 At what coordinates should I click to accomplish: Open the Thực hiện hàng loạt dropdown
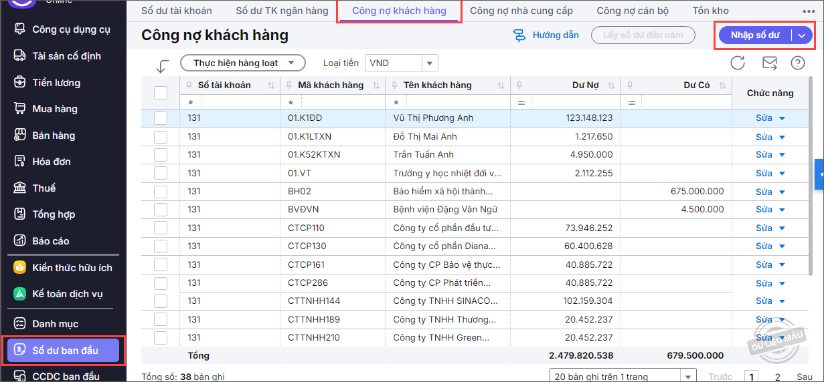point(242,63)
